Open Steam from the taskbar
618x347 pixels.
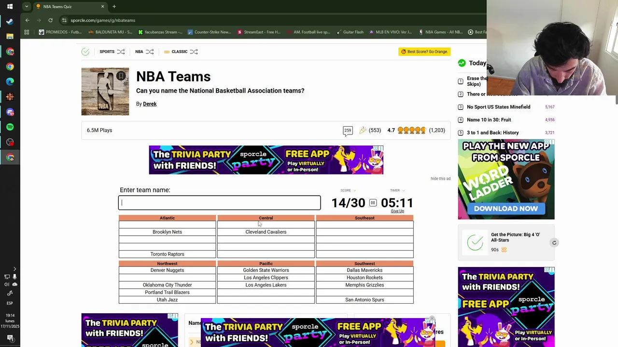pyautogui.click(x=10, y=21)
